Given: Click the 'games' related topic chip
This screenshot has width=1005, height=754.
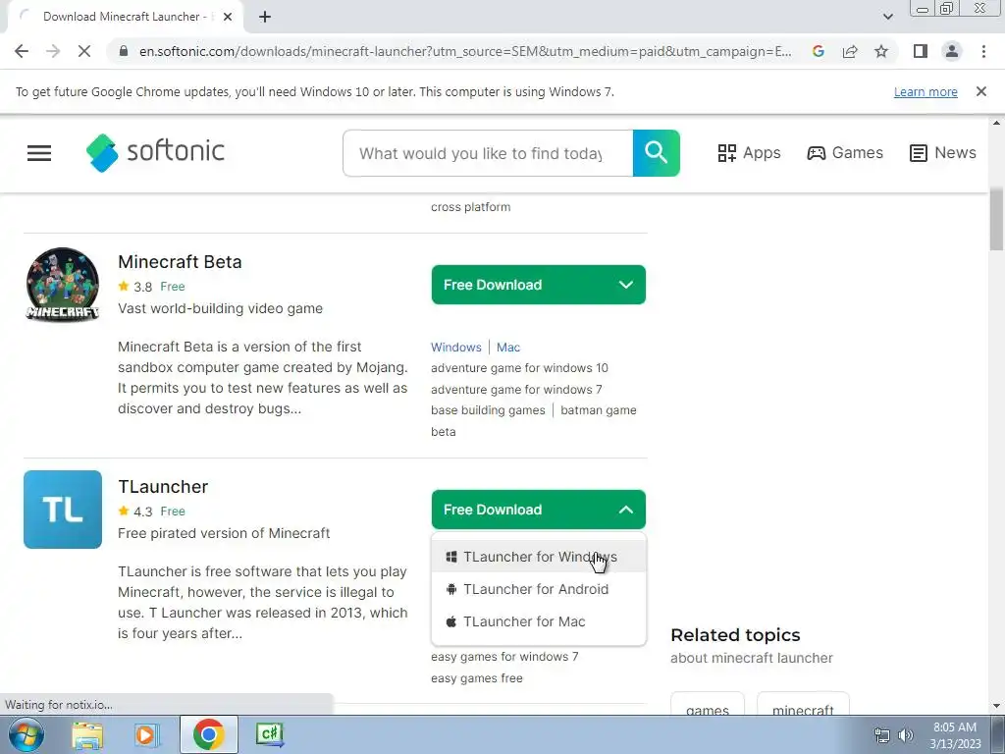Looking at the screenshot, I should [707, 705].
